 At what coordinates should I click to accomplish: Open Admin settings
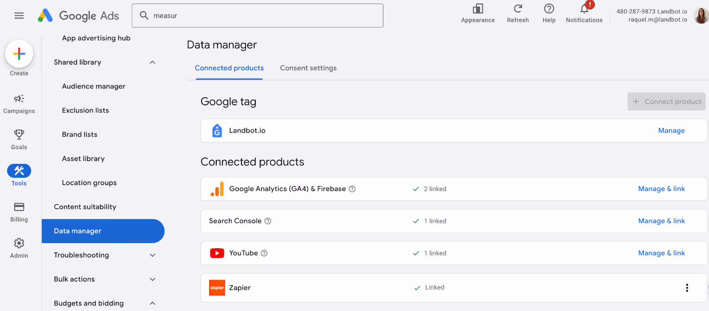(19, 248)
